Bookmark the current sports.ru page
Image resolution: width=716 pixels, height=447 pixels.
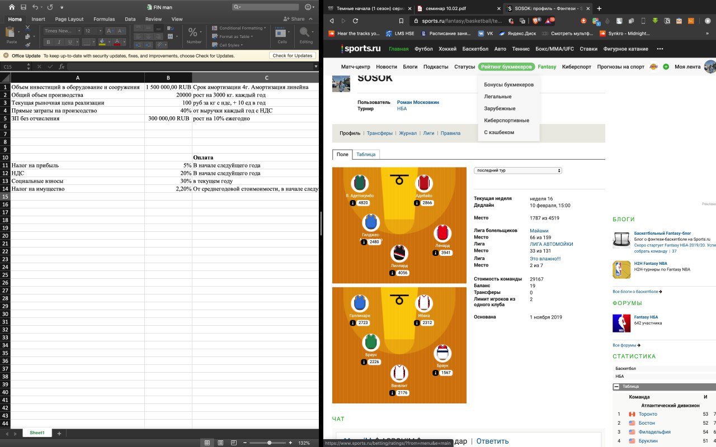401,21
